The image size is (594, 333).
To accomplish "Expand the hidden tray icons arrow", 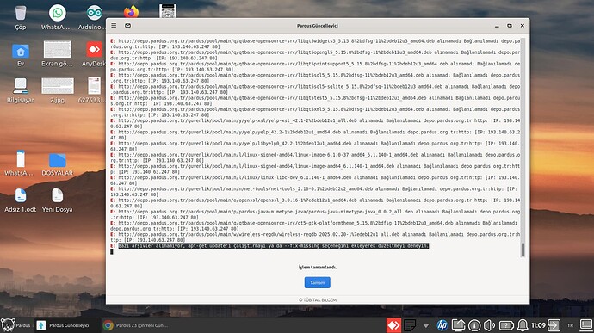I will pyautogui.click(x=426, y=325).
